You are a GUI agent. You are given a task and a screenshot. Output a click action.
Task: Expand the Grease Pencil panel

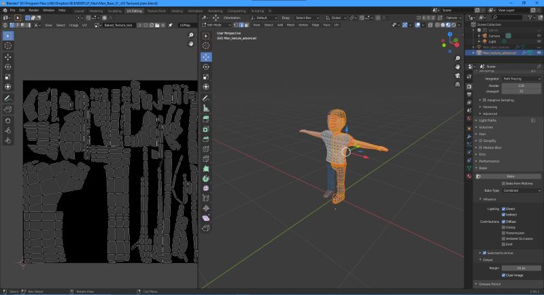[490, 284]
